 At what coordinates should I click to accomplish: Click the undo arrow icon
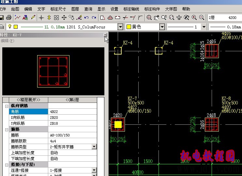click(86, 17)
